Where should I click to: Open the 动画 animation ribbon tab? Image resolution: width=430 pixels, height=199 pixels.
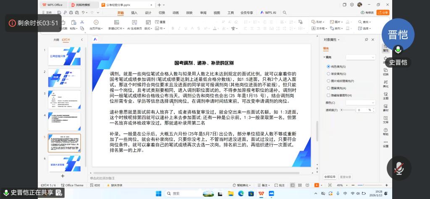pos(176,13)
